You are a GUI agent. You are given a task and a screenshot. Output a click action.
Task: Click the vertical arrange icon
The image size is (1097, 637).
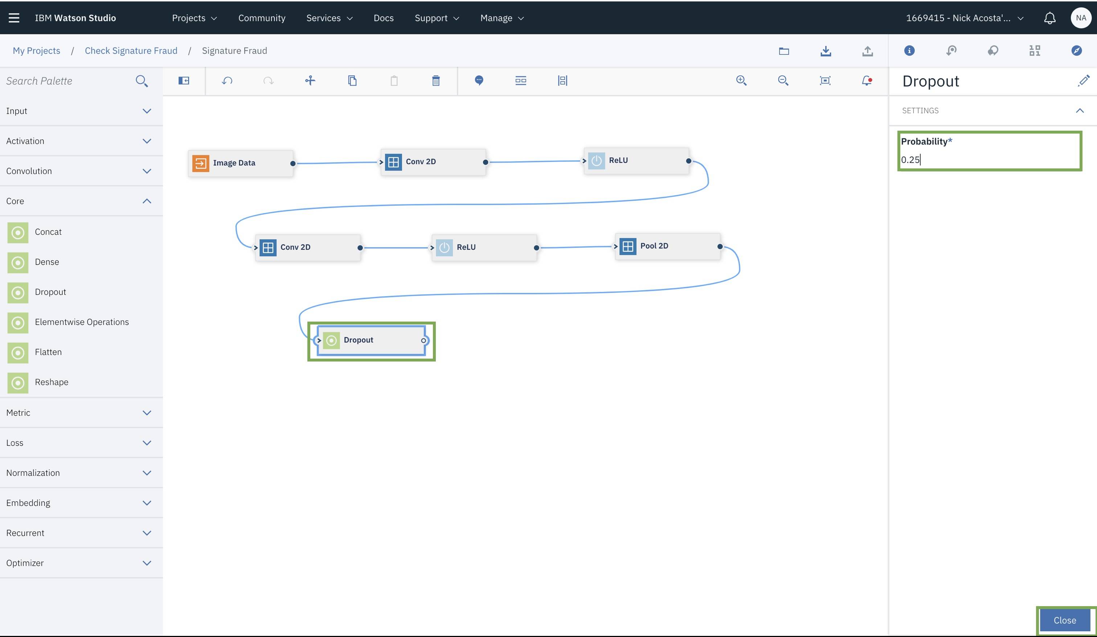click(x=562, y=81)
